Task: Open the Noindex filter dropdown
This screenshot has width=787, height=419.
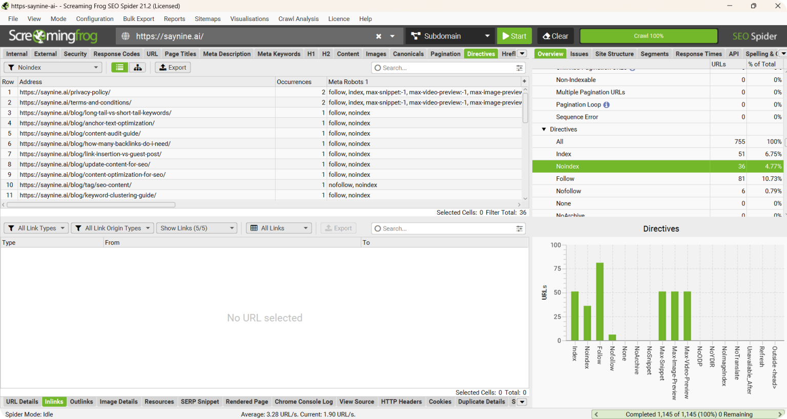Action: tap(53, 68)
